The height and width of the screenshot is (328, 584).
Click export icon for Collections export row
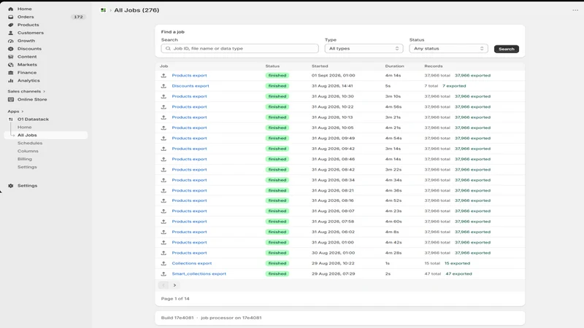[x=164, y=263]
